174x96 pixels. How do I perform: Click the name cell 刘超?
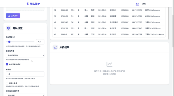(x=93, y=22)
